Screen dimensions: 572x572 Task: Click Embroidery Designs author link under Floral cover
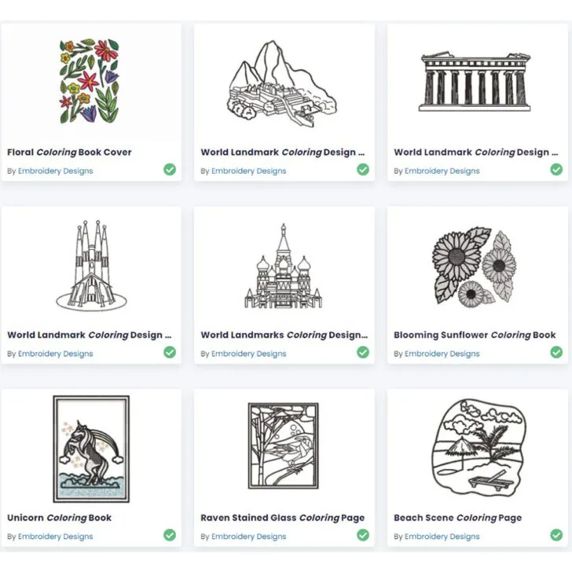pos(56,170)
